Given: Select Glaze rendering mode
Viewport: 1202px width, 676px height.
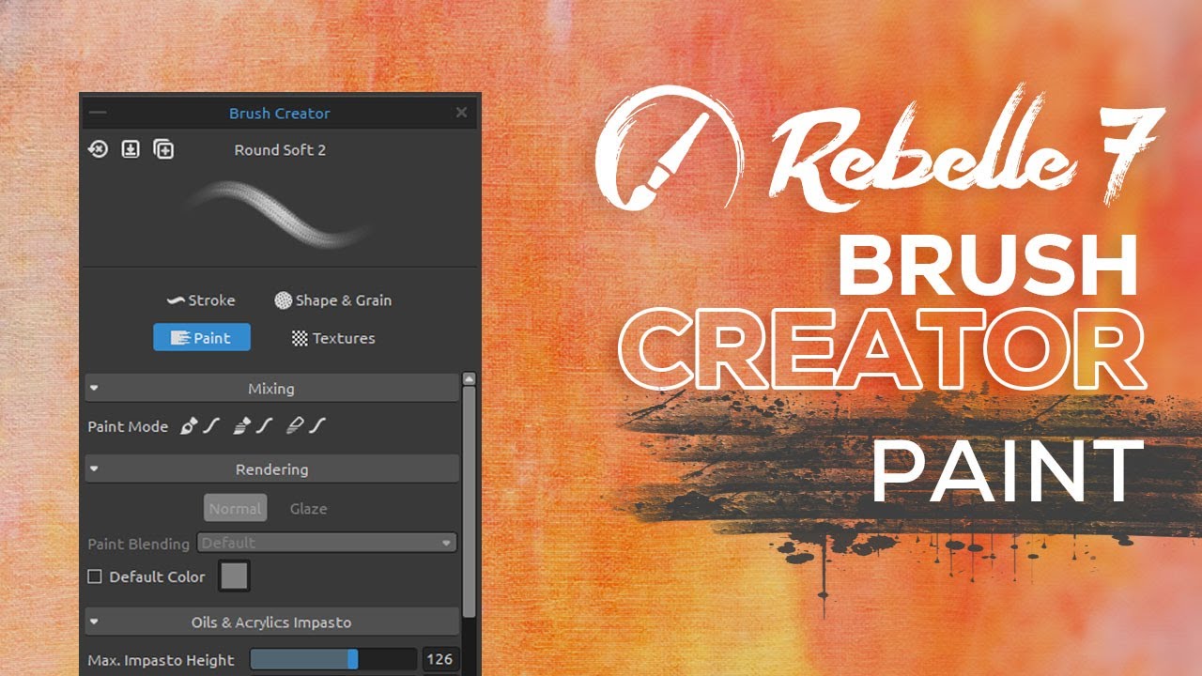Looking at the screenshot, I should (308, 508).
